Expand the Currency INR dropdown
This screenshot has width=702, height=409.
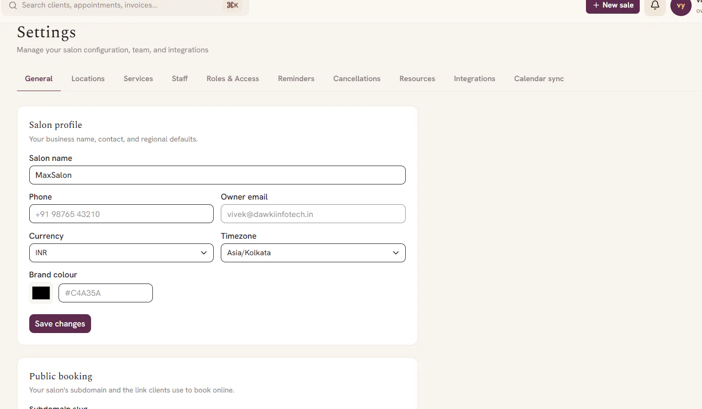121,253
